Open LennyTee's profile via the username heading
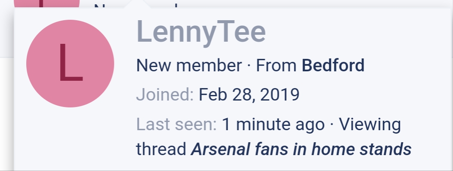The height and width of the screenshot is (171, 453). pyautogui.click(x=201, y=33)
